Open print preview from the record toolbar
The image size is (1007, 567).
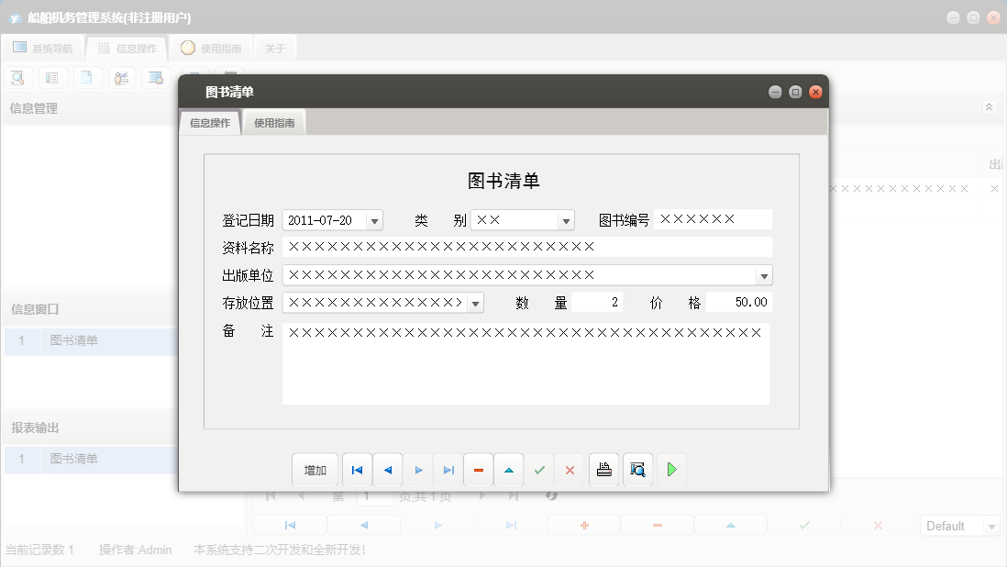click(638, 469)
